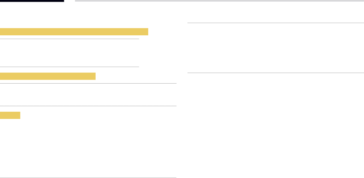This screenshot has width=364, height=178.
Task: Click the upper gray divider in right column
Action: pyautogui.click(x=276, y=23)
